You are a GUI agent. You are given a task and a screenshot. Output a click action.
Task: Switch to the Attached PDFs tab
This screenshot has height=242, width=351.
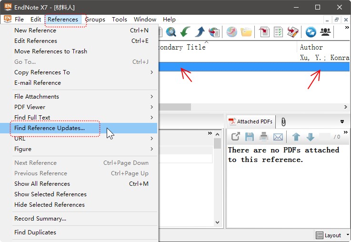click(251, 121)
